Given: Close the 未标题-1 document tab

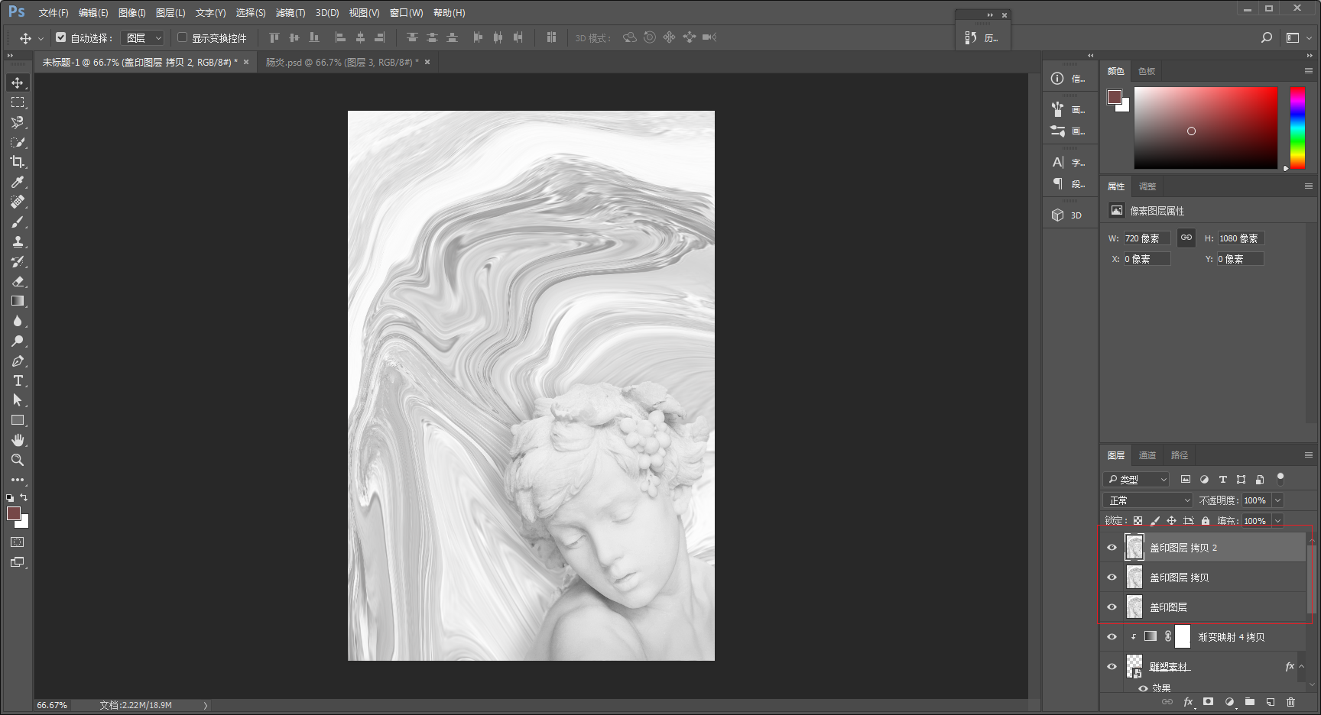Looking at the screenshot, I should click(x=246, y=63).
